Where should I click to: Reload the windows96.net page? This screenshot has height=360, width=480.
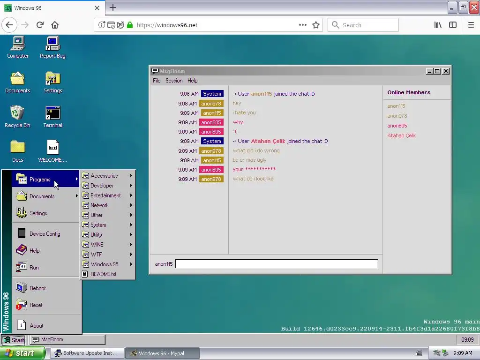click(x=40, y=25)
